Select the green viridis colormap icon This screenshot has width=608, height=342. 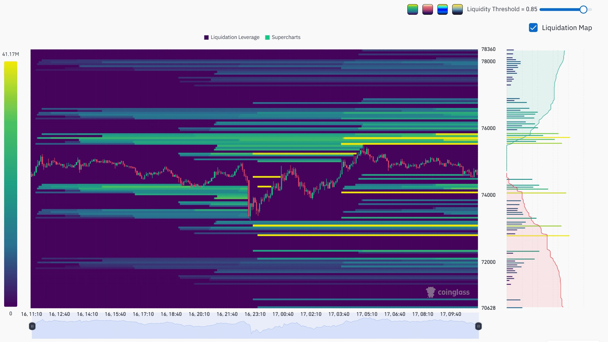pos(413,9)
